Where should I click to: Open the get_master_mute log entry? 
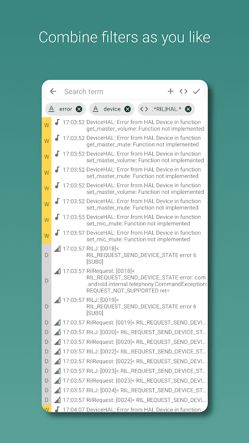pyautogui.click(x=125, y=141)
